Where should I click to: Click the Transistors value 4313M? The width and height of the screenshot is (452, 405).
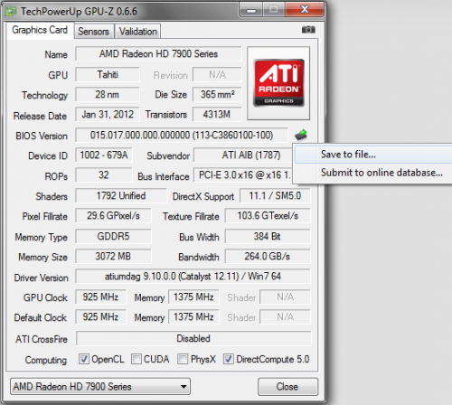click(x=217, y=115)
